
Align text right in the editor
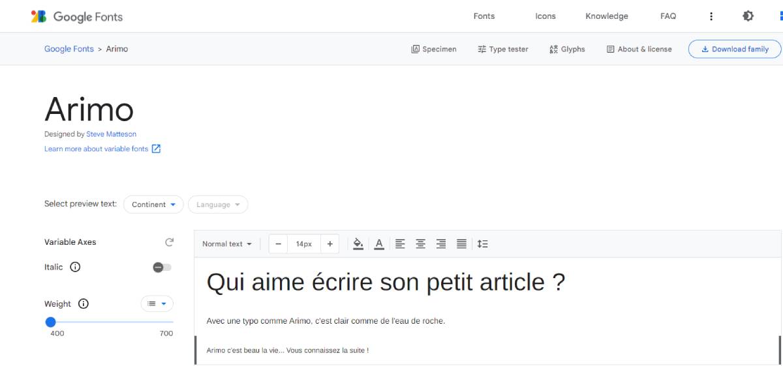441,244
